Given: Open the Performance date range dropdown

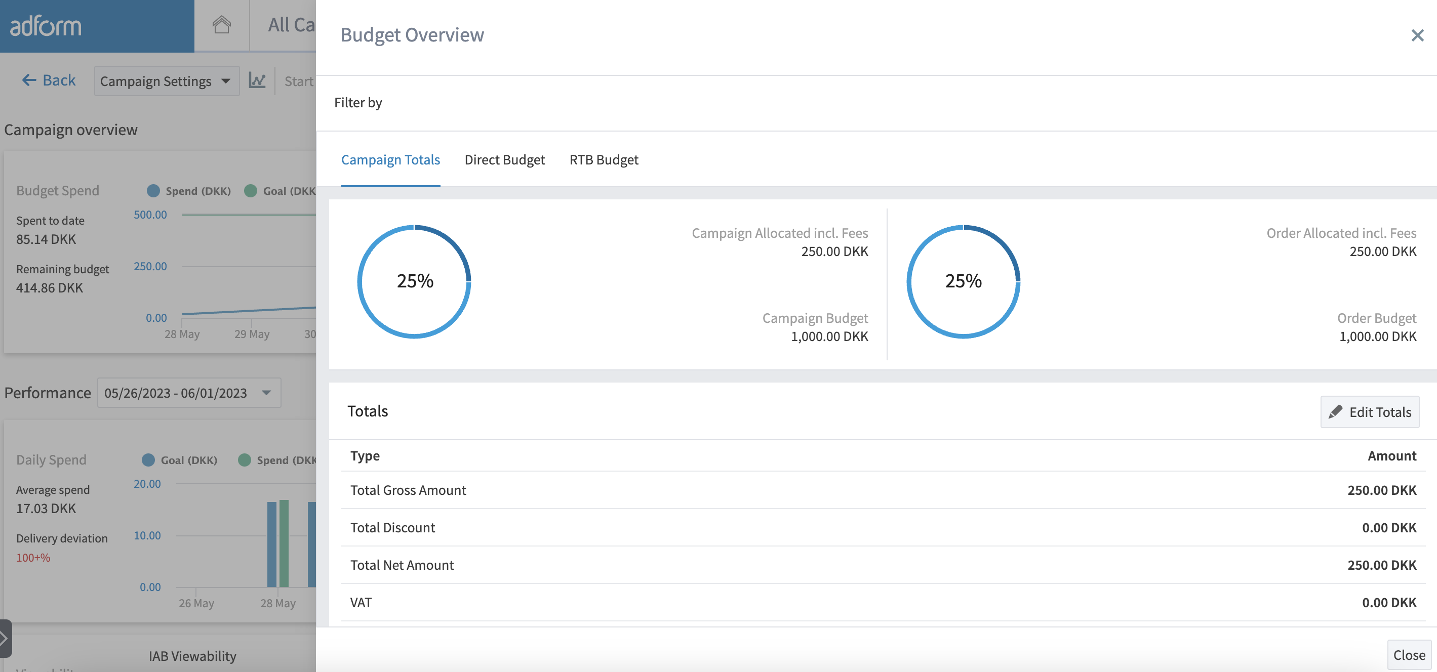Looking at the screenshot, I should (189, 393).
